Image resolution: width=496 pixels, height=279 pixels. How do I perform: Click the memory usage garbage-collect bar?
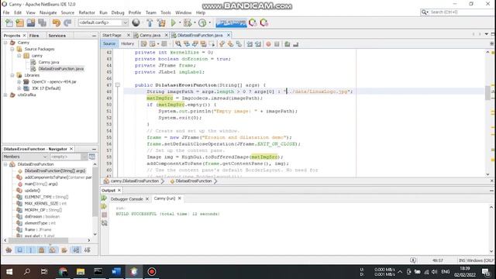(x=231, y=22)
